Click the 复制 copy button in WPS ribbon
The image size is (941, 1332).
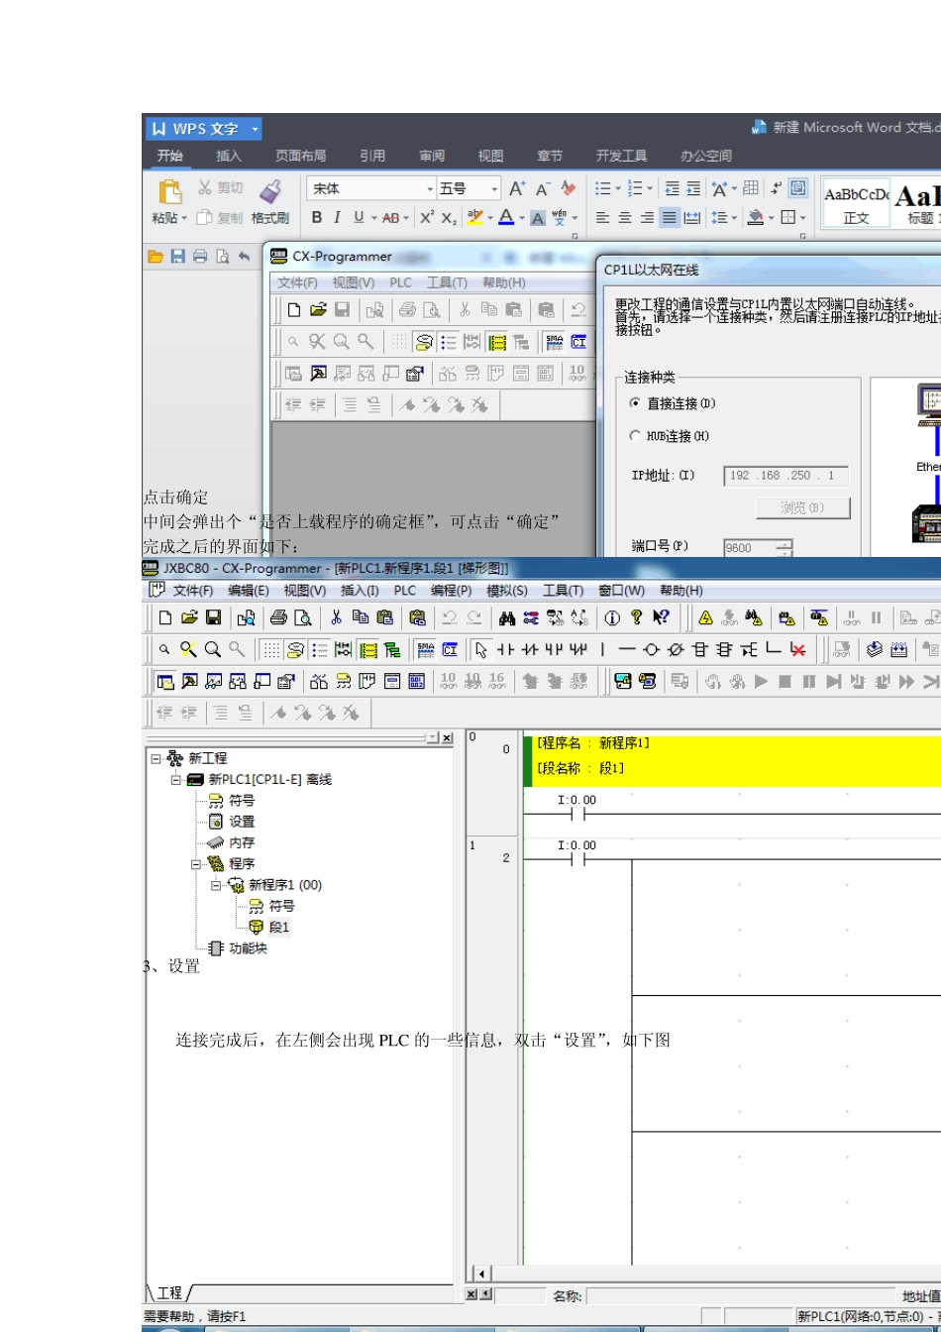220,217
